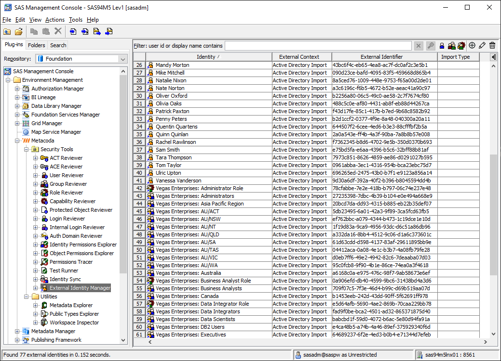Clear the filter with the X button
This screenshot has width=501, height=361.
click(419, 46)
